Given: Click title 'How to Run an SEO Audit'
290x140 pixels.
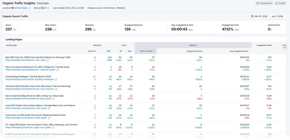Looking at the screenshot, I should pos(35,115).
